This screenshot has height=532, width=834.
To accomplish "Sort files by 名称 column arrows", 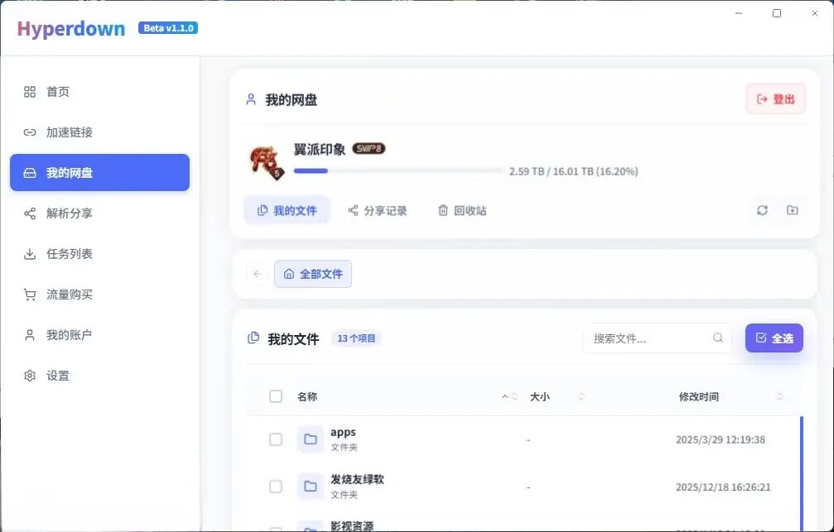I will 510,397.
